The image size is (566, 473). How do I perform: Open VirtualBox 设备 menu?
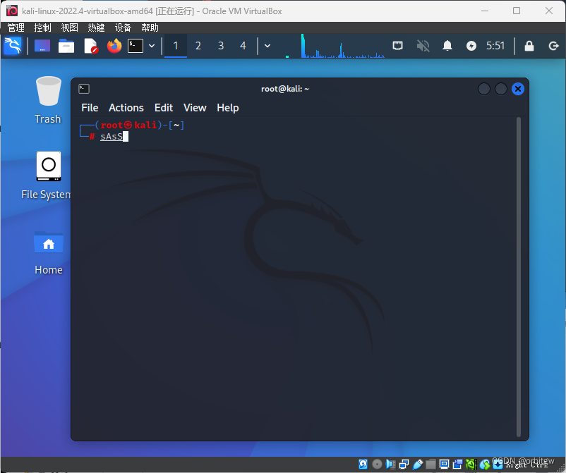[x=123, y=27]
